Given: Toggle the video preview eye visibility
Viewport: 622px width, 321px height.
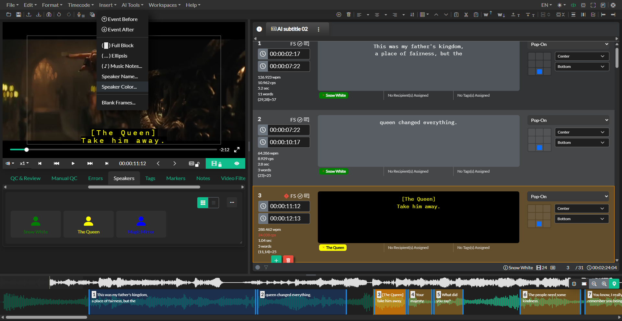Looking at the screenshot, I should pos(237,164).
